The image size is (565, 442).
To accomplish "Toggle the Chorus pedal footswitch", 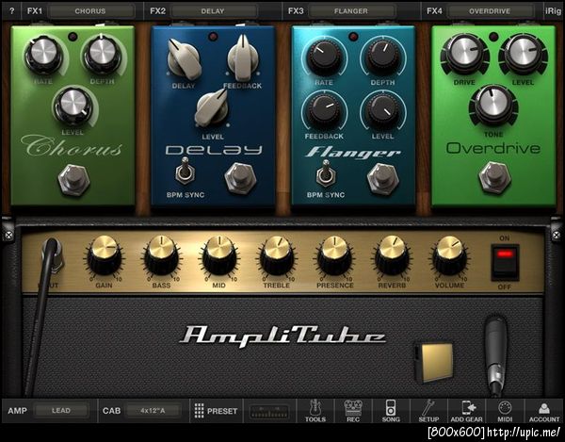I will (73, 179).
